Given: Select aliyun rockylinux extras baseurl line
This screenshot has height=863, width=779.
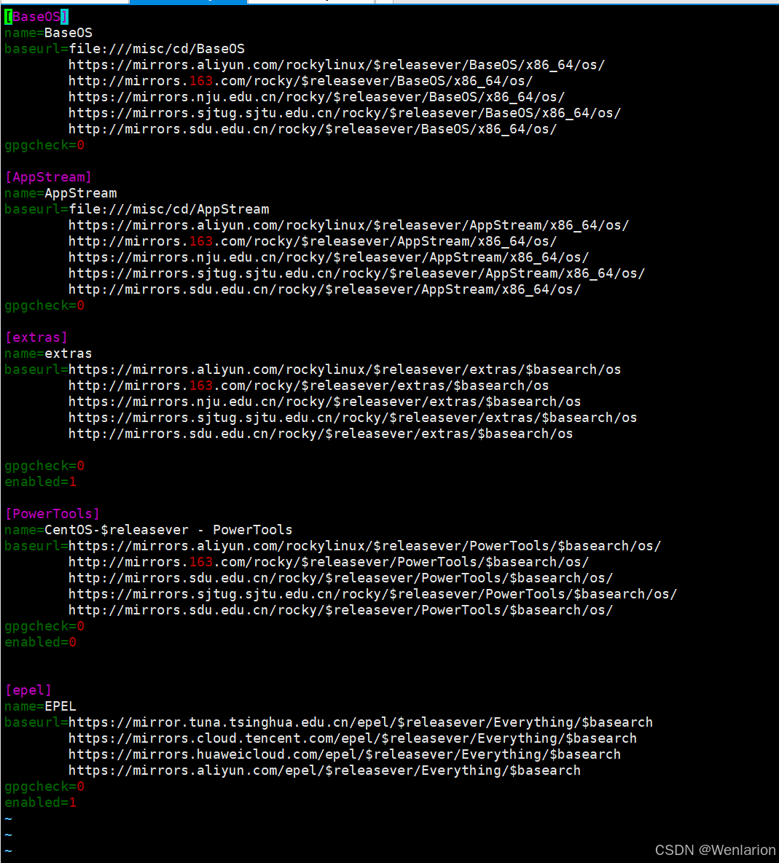Looking at the screenshot, I should click(x=313, y=370).
